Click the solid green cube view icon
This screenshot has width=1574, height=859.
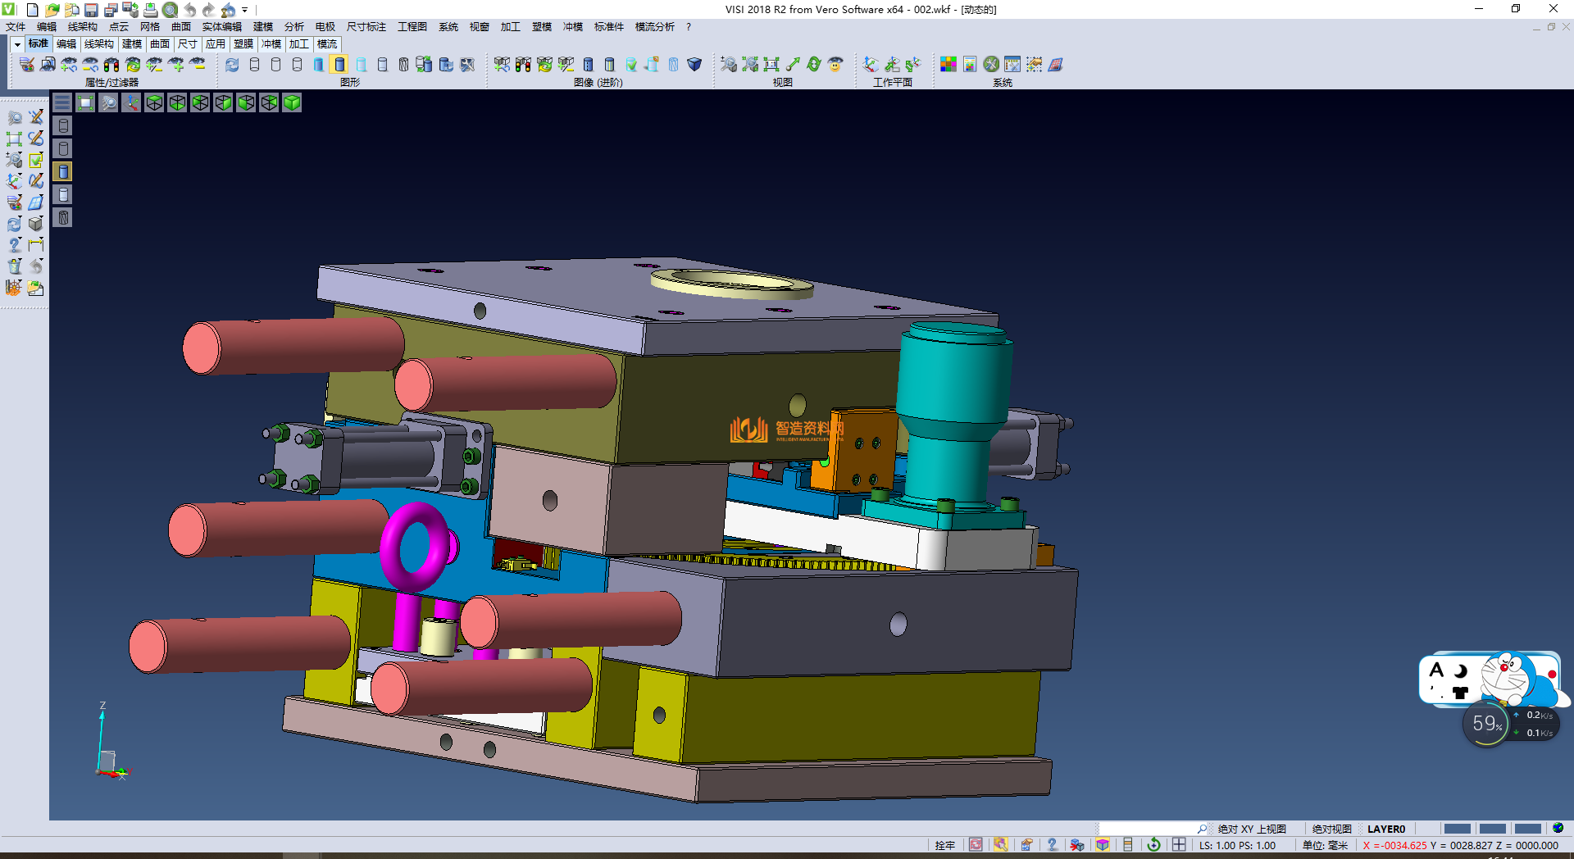point(292,102)
